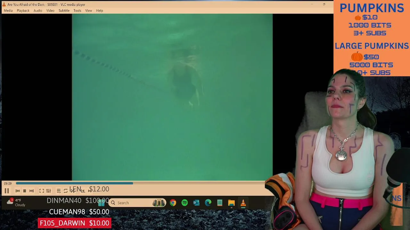Click the underwater video playback area
The image size is (410, 230).
pos(172,97)
